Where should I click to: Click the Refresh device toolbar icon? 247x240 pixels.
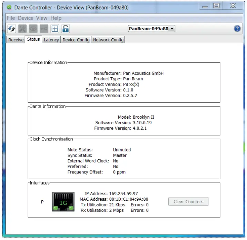[x=12, y=29]
